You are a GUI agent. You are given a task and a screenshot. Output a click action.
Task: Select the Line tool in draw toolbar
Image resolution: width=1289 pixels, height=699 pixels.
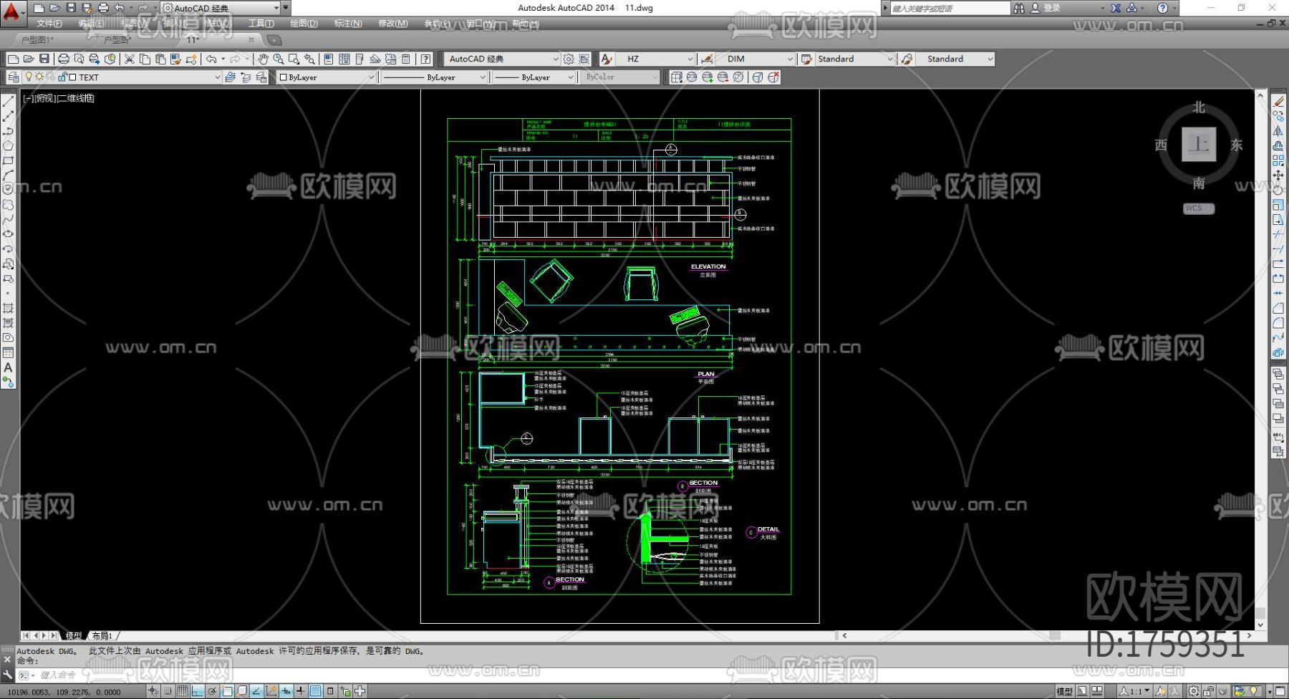tap(9, 102)
